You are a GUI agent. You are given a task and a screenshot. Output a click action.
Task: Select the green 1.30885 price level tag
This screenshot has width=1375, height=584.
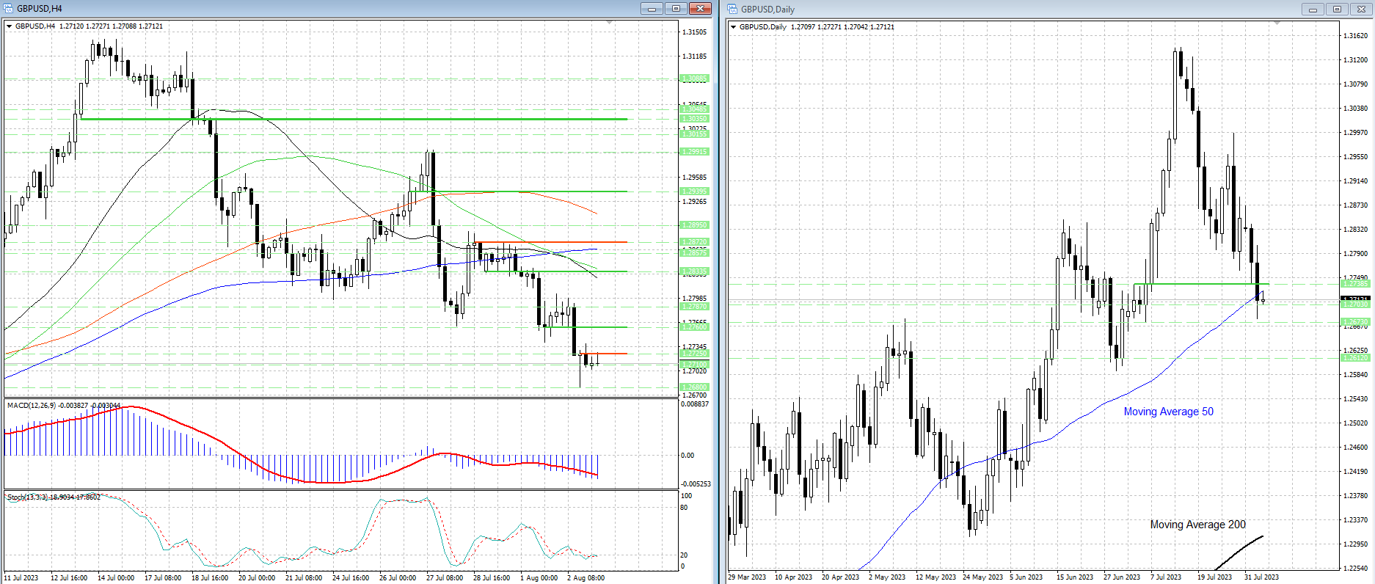click(x=695, y=79)
